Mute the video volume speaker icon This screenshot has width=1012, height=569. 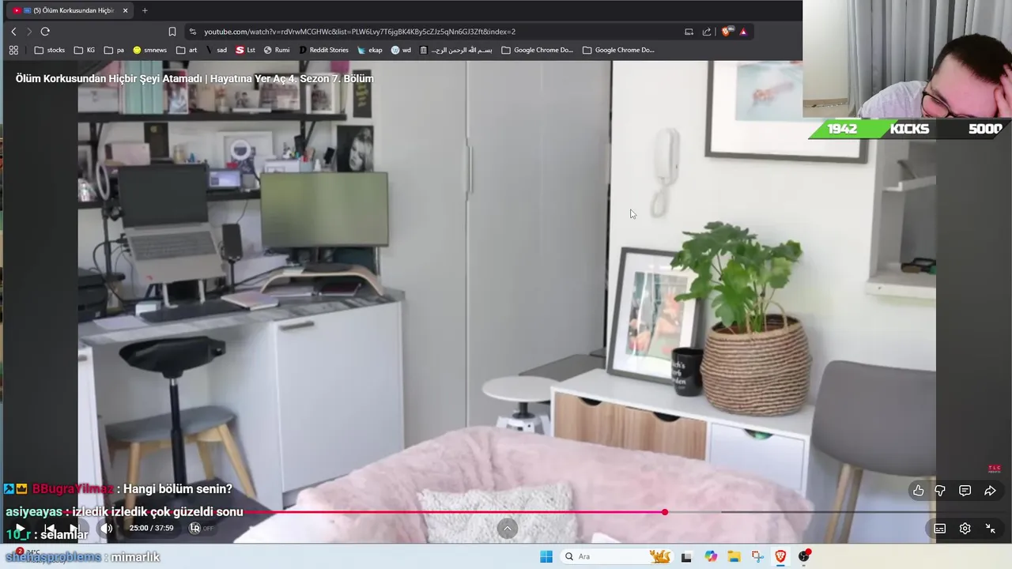(106, 529)
